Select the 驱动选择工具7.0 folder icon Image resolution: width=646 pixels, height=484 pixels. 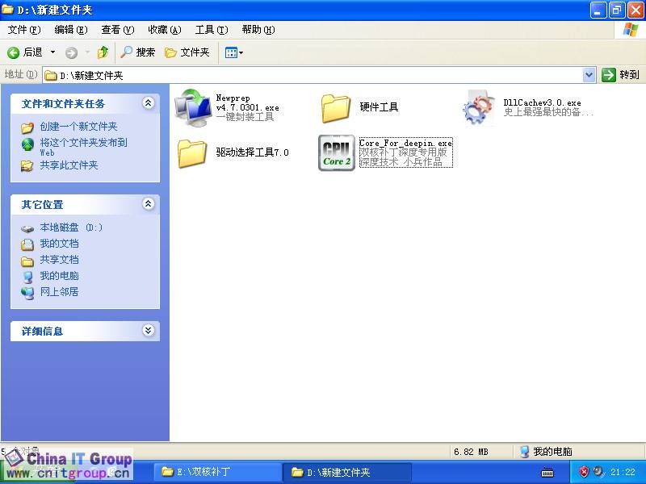(x=192, y=153)
